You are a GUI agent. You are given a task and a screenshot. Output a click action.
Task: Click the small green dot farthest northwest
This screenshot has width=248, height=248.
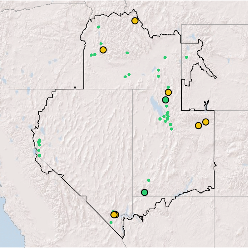point(99,27)
